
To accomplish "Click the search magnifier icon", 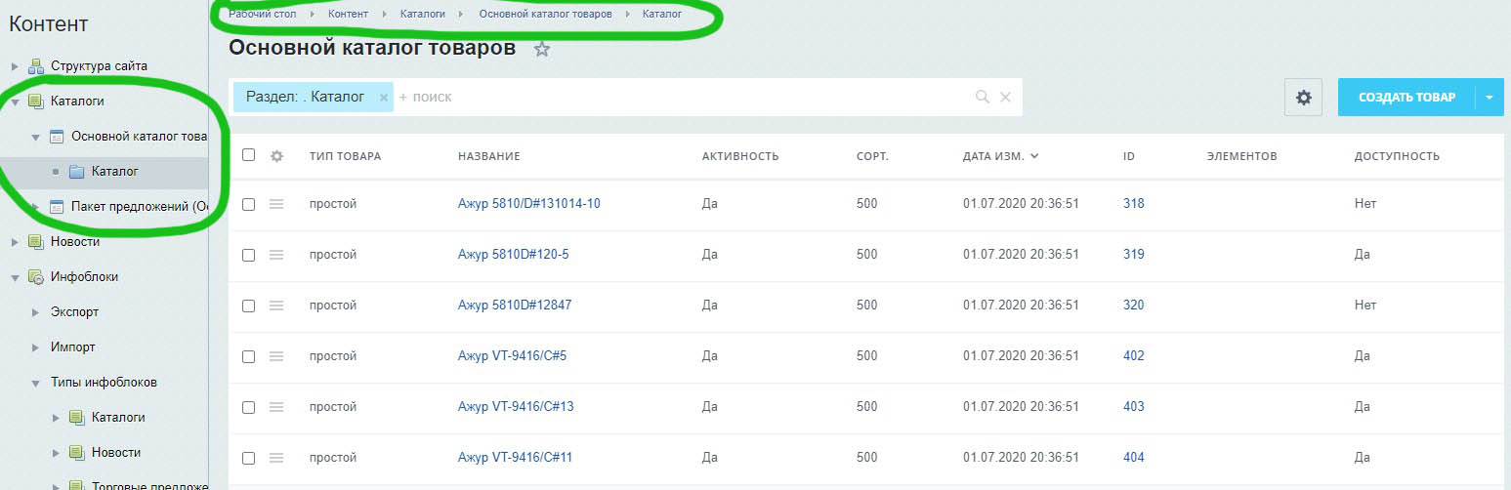I will point(982,98).
